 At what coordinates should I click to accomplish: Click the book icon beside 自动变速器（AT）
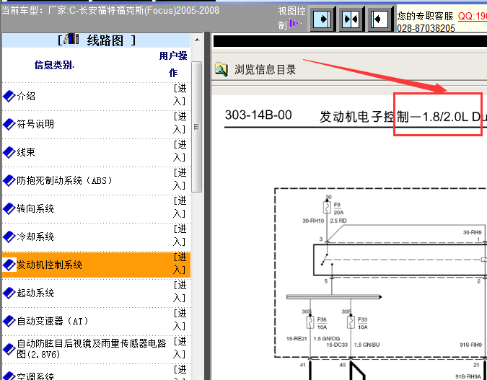(x=9, y=321)
